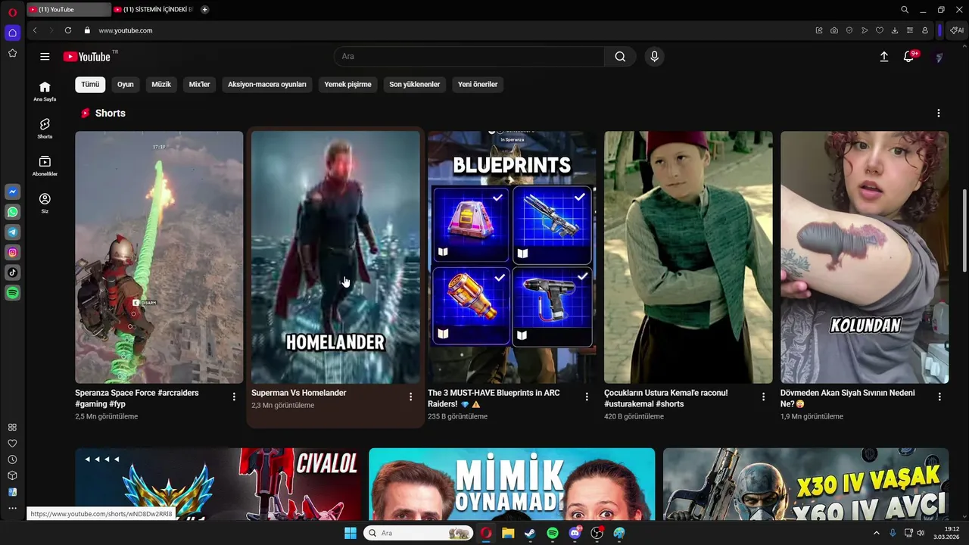Open Opera Easy Setup sliders icon
Image resolution: width=969 pixels, height=545 pixels.
click(x=910, y=30)
